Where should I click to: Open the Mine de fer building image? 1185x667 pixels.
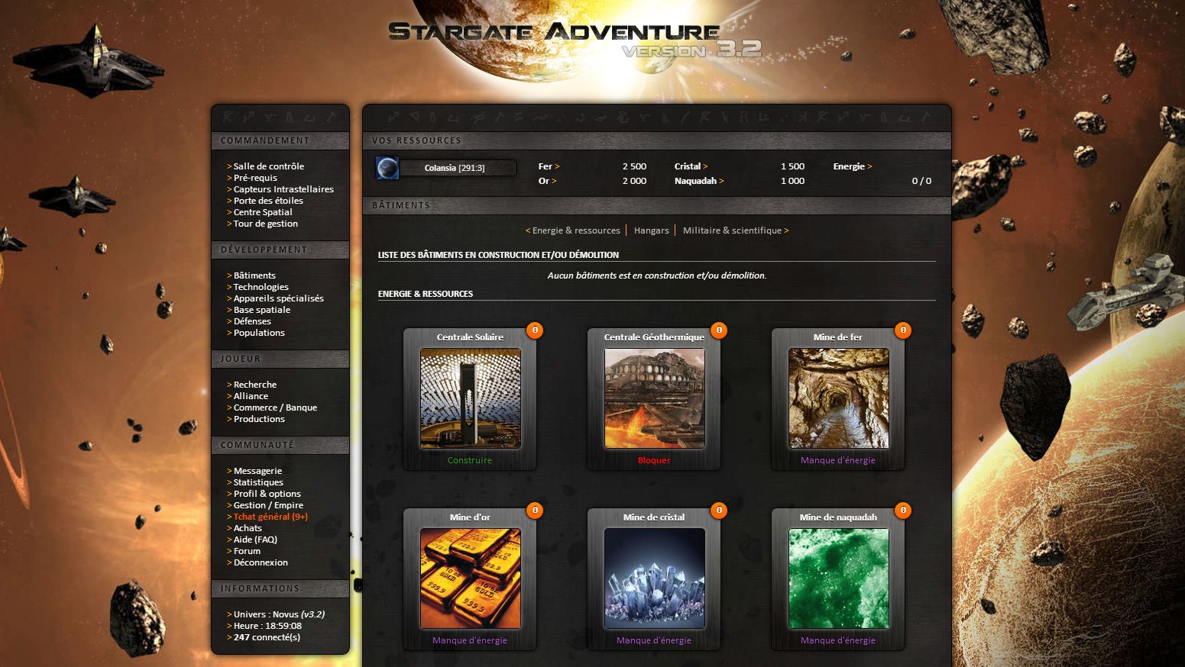pos(839,398)
